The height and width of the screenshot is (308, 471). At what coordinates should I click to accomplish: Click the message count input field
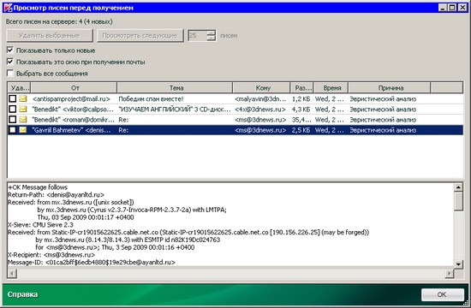[197, 35]
